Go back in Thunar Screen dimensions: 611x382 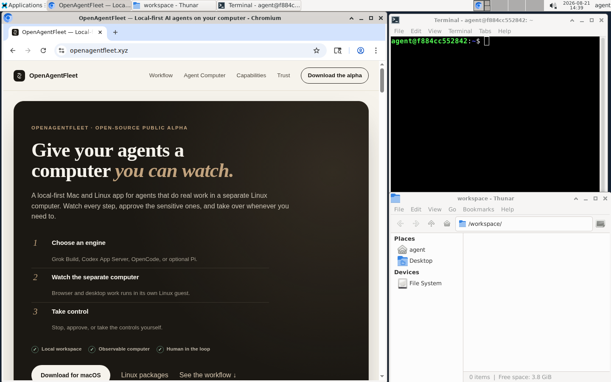point(400,224)
